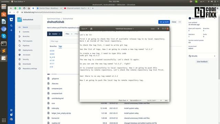This screenshot has height=124, width=220.
Task: Select tag v1.1.9
Action: (x=52, y=60)
